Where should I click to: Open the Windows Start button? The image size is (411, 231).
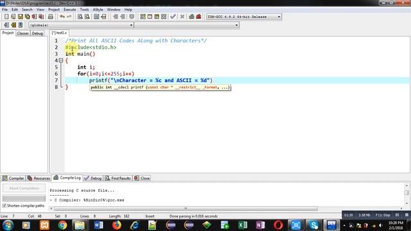(x=8, y=225)
